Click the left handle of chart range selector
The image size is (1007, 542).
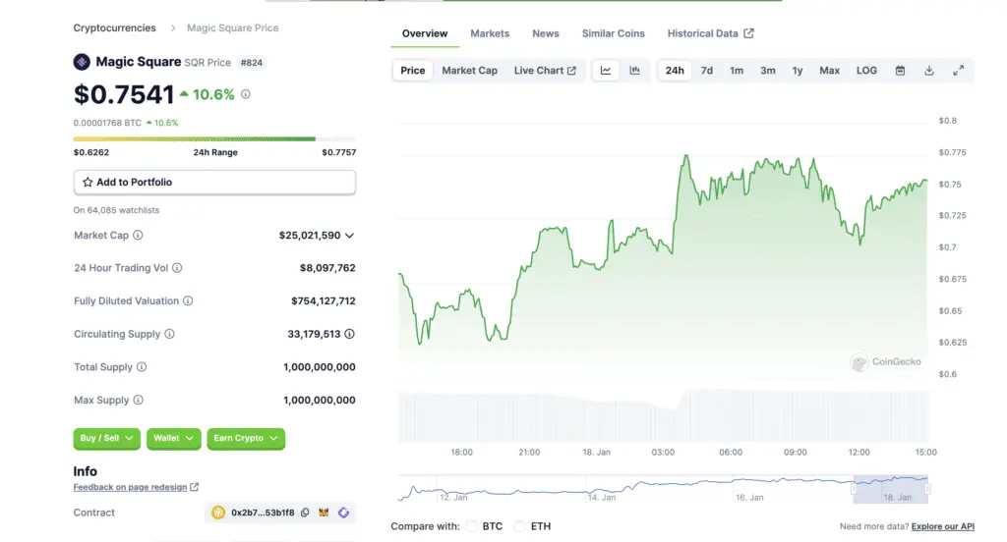pyautogui.click(x=855, y=489)
